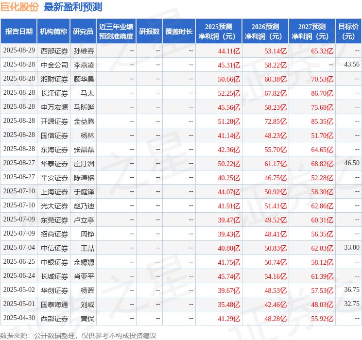The height and width of the screenshot is (340, 362).
Task: Click the date 2025-06-24
Action: [19, 275]
